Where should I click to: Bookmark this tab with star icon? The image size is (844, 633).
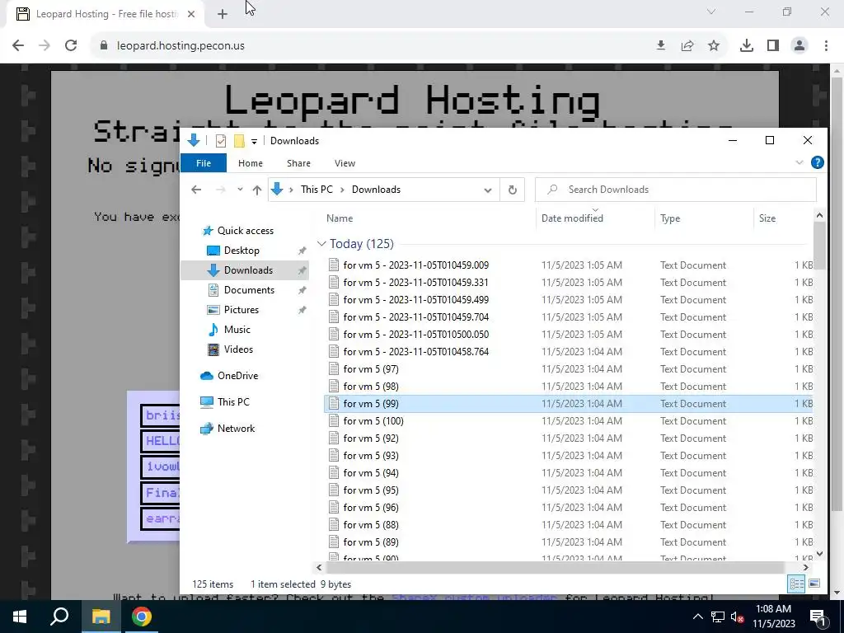pos(714,46)
